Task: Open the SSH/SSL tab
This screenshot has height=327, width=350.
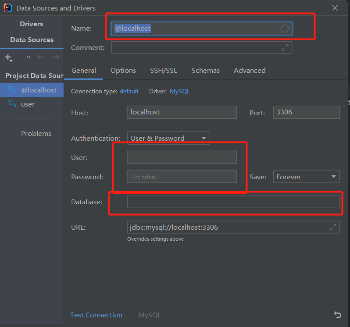Action: (164, 71)
